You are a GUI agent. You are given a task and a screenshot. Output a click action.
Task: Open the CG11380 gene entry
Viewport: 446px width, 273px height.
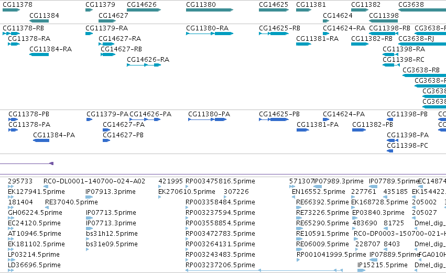click(x=201, y=5)
